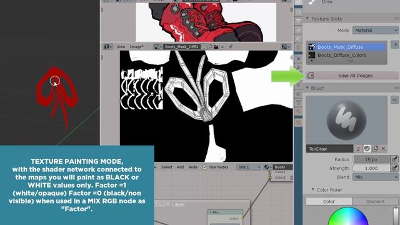The height and width of the screenshot is (225, 400).
Task: Collapse the Color Picker subpanel
Action: point(313,189)
